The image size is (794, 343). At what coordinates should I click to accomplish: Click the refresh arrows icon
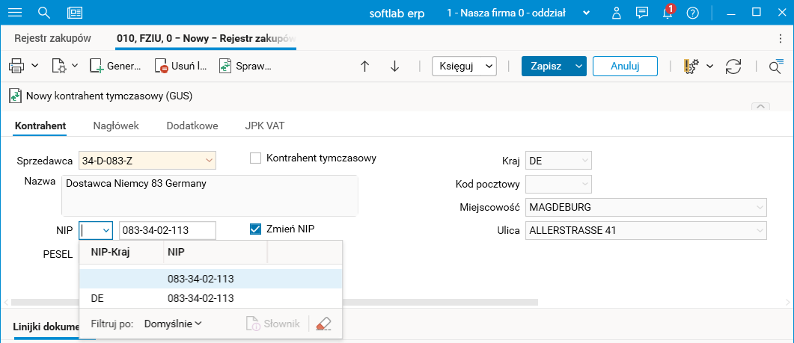[x=733, y=66]
